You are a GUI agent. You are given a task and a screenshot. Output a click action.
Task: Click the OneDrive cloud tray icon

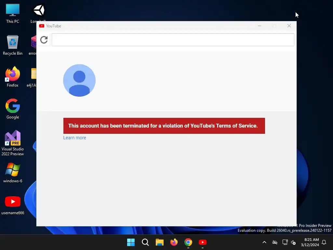[275, 242]
